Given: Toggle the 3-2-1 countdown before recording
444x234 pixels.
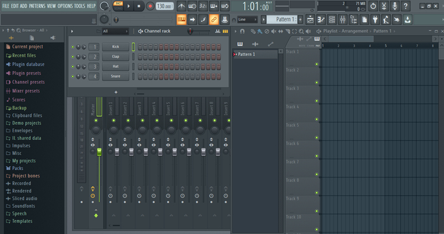Looking at the screenshot, I should (203, 6).
